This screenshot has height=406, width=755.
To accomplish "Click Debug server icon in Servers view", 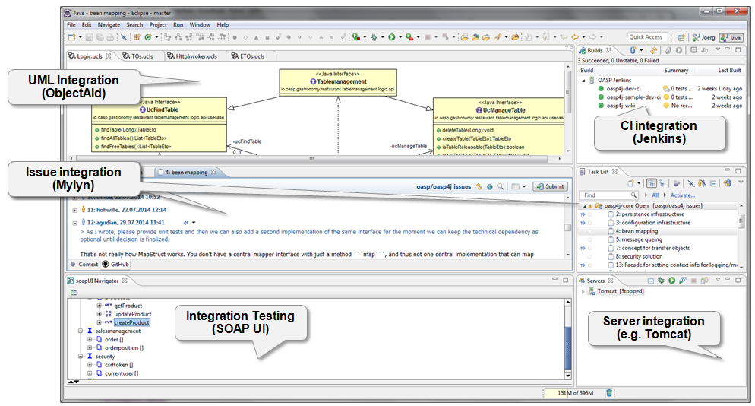I will (661, 280).
